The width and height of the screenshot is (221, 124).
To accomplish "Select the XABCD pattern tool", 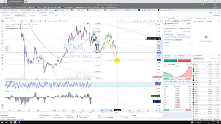I will tap(2, 40).
